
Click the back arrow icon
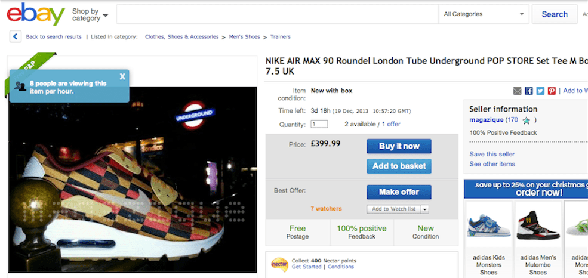(15, 37)
